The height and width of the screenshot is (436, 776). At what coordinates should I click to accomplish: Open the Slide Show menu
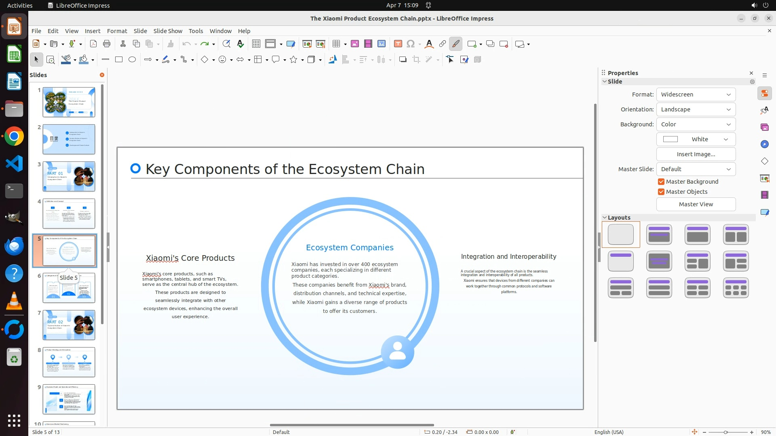pos(168,31)
